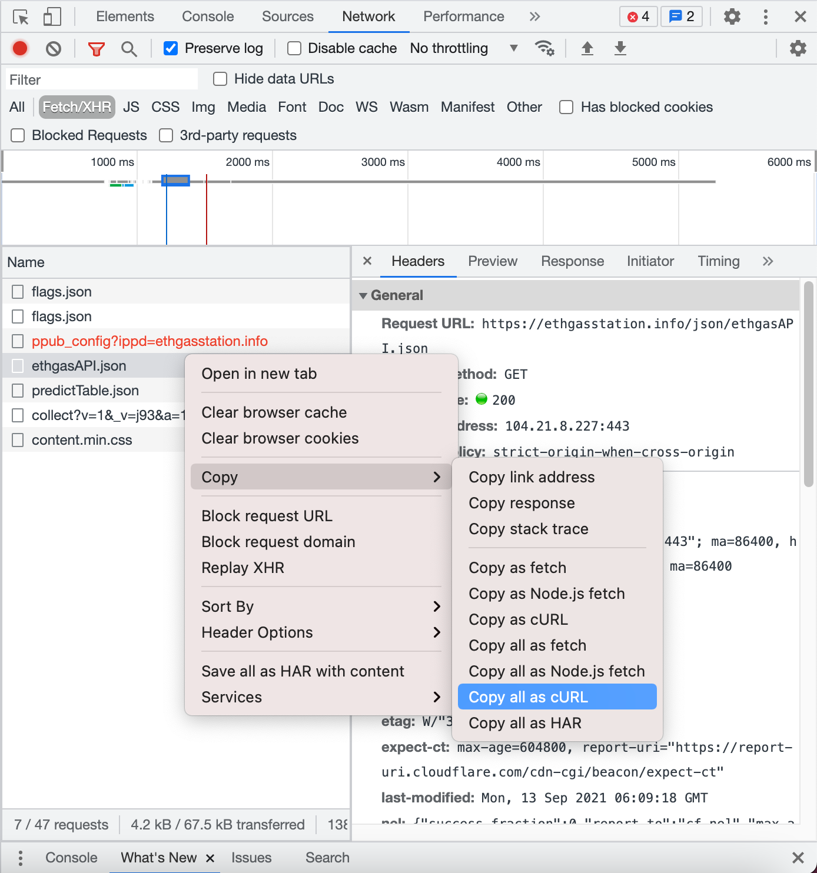Viewport: 817px width, 873px height.
Task: Open network search
Action: click(x=129, y=48)
